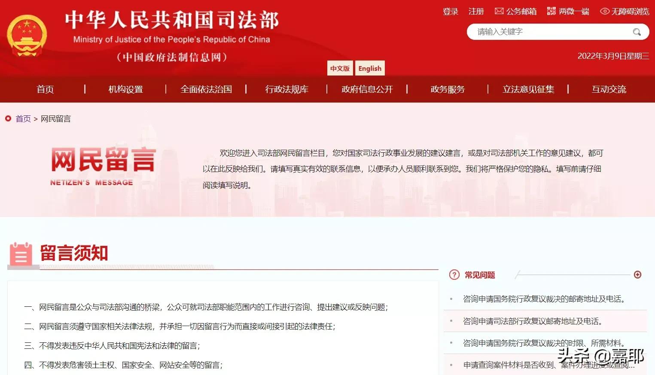Click the eye icon beside 无障碍浏览
This screenshot has height=375, width=655.
point(605,11)
